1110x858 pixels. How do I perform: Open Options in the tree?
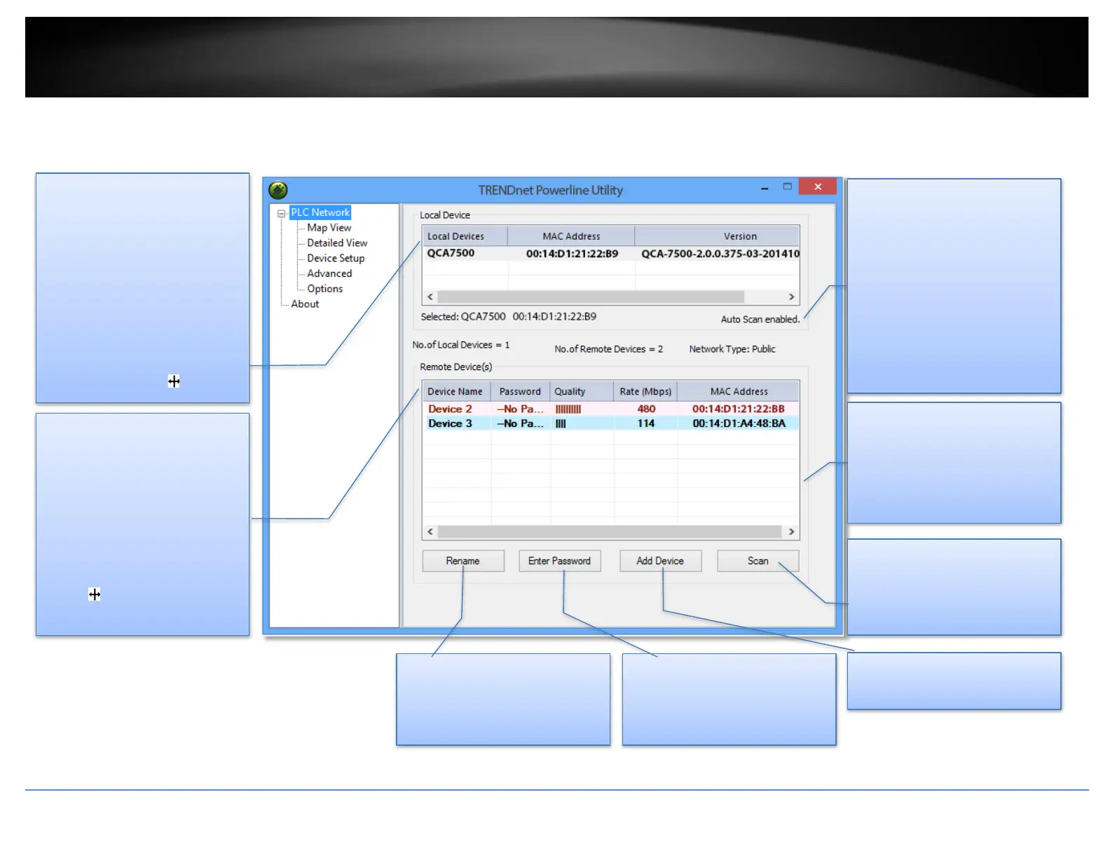(325, 289)
